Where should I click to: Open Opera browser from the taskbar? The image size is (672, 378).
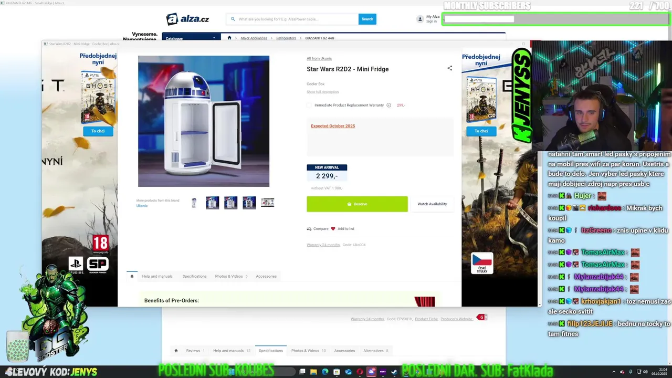pos(360,372)
